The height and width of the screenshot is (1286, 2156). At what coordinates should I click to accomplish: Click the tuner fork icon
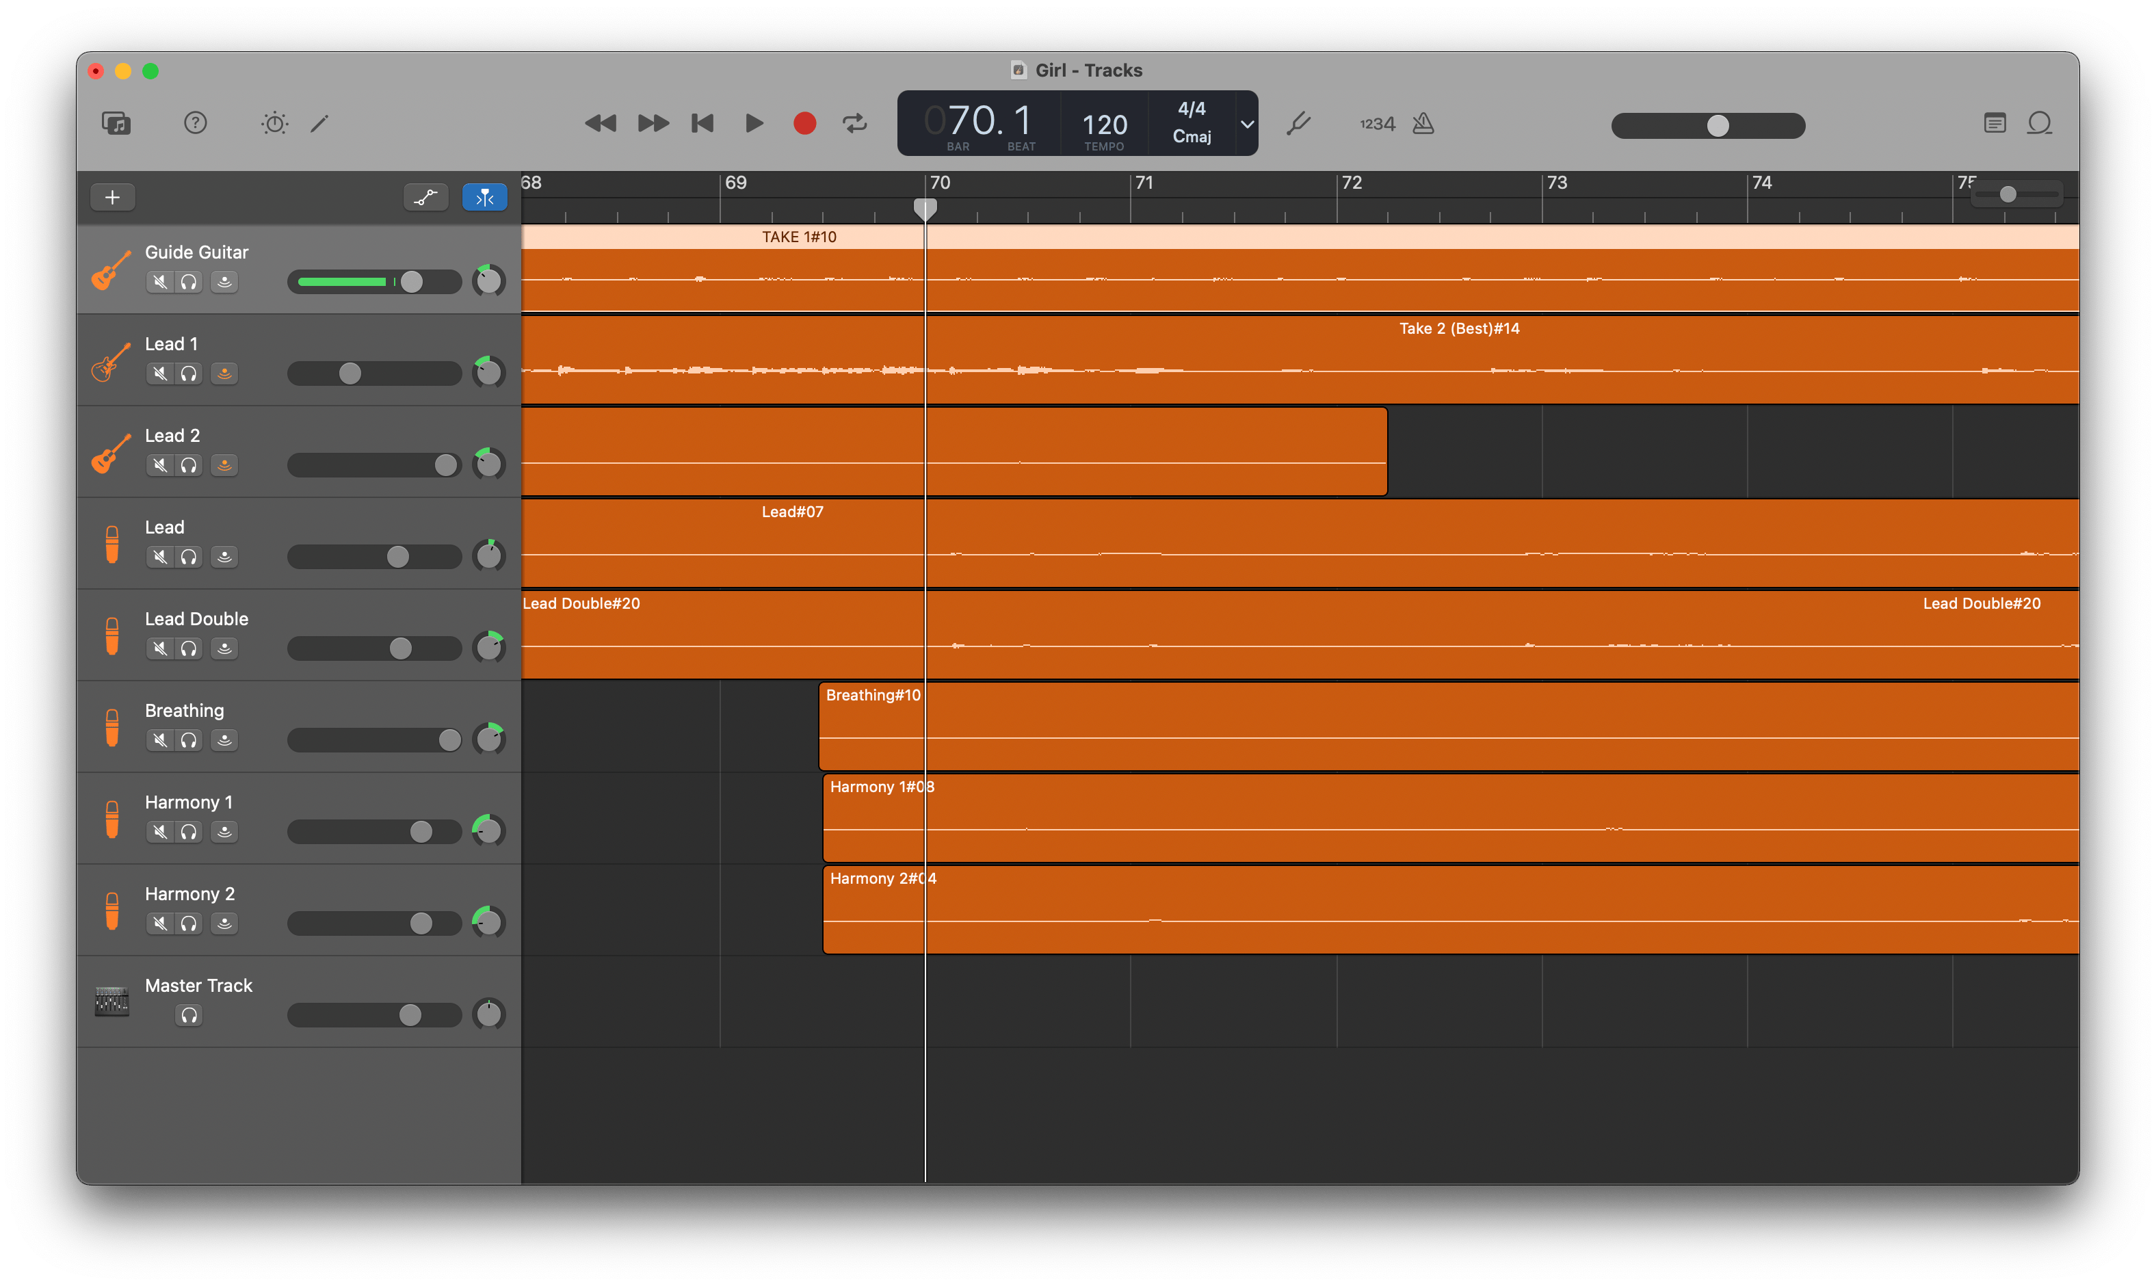tap(1298, 123)
